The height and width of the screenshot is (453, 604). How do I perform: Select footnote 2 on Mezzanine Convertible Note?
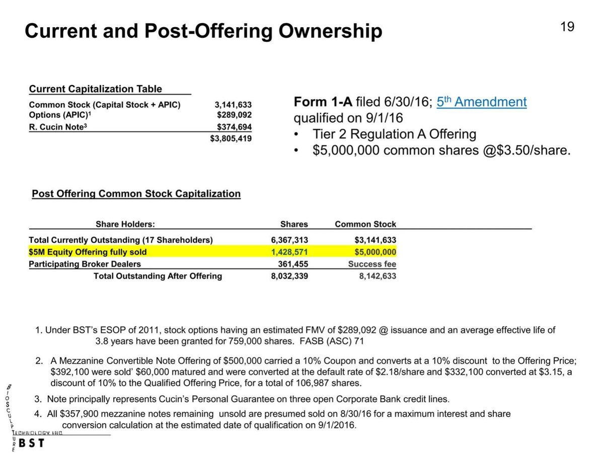click(306, 372)
